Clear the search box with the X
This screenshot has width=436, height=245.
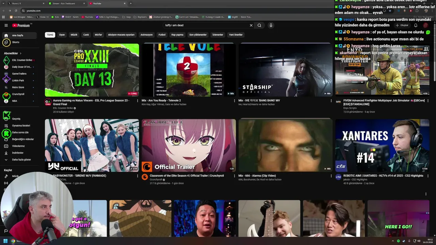[251, 25]
